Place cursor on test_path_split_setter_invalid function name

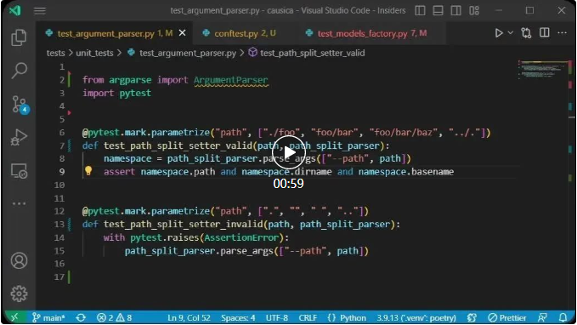pyautogui.click(x=184, y=225)
